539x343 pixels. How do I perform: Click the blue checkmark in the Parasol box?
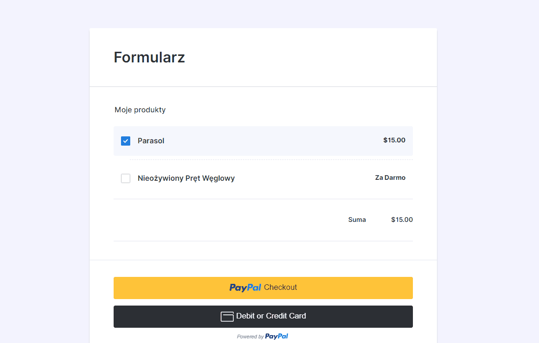[126, 141]
